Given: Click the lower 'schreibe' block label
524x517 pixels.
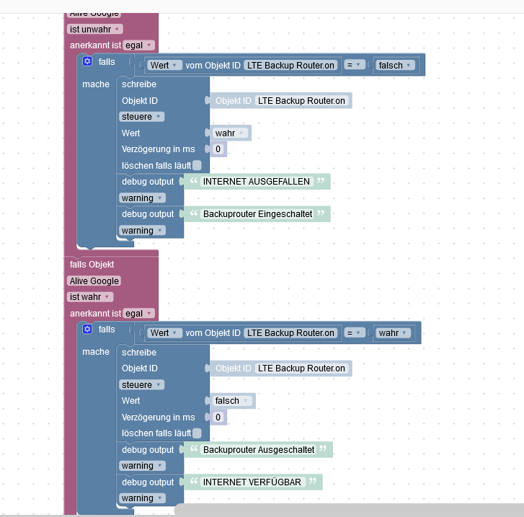Looking at the screenshot, I should point(139,353).
